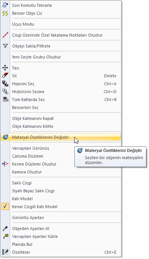Click the Tüm Katlarda Seç icon
The width and height of the screenshot is (149, 259).
coord(5,100)
